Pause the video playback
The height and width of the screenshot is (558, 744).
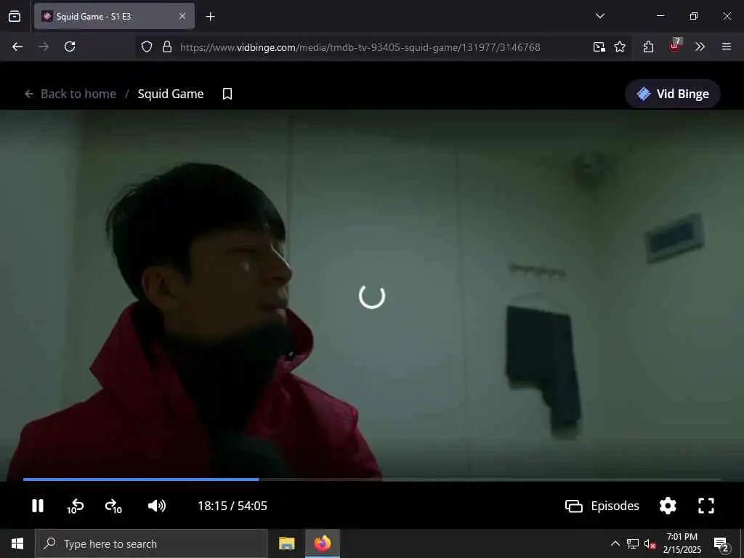coord(38,506)
